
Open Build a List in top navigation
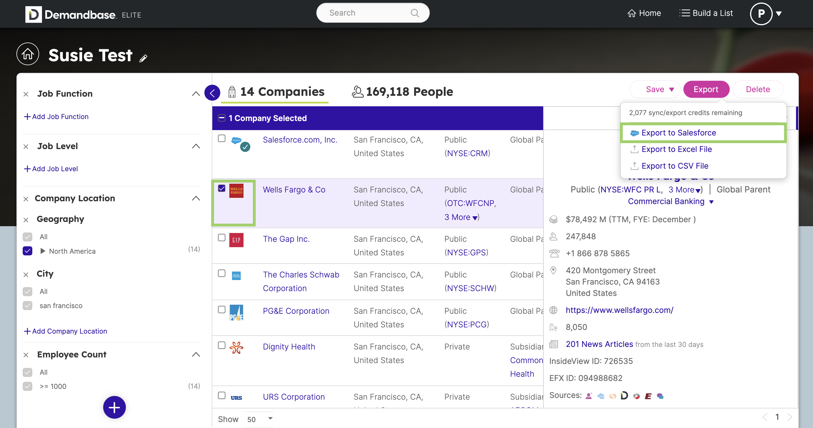706,13
